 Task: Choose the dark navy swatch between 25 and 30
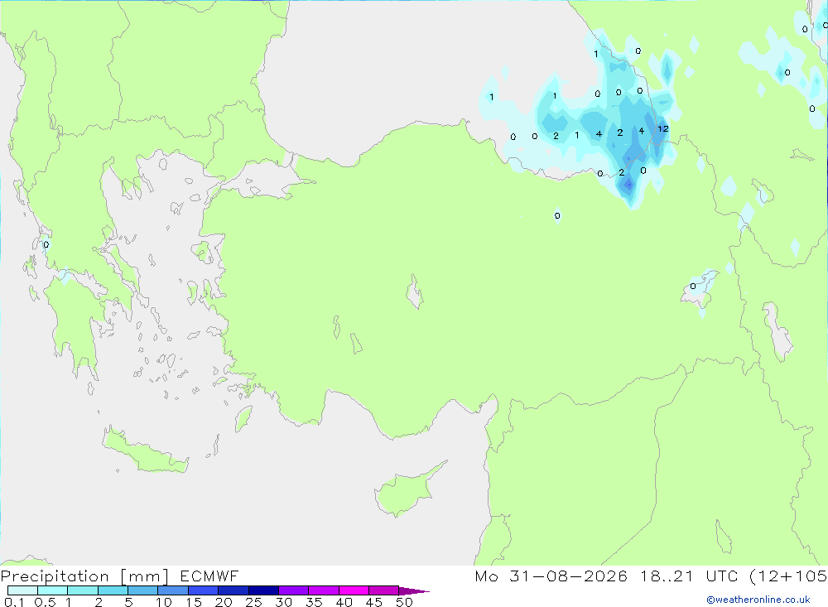coord(263,590)
